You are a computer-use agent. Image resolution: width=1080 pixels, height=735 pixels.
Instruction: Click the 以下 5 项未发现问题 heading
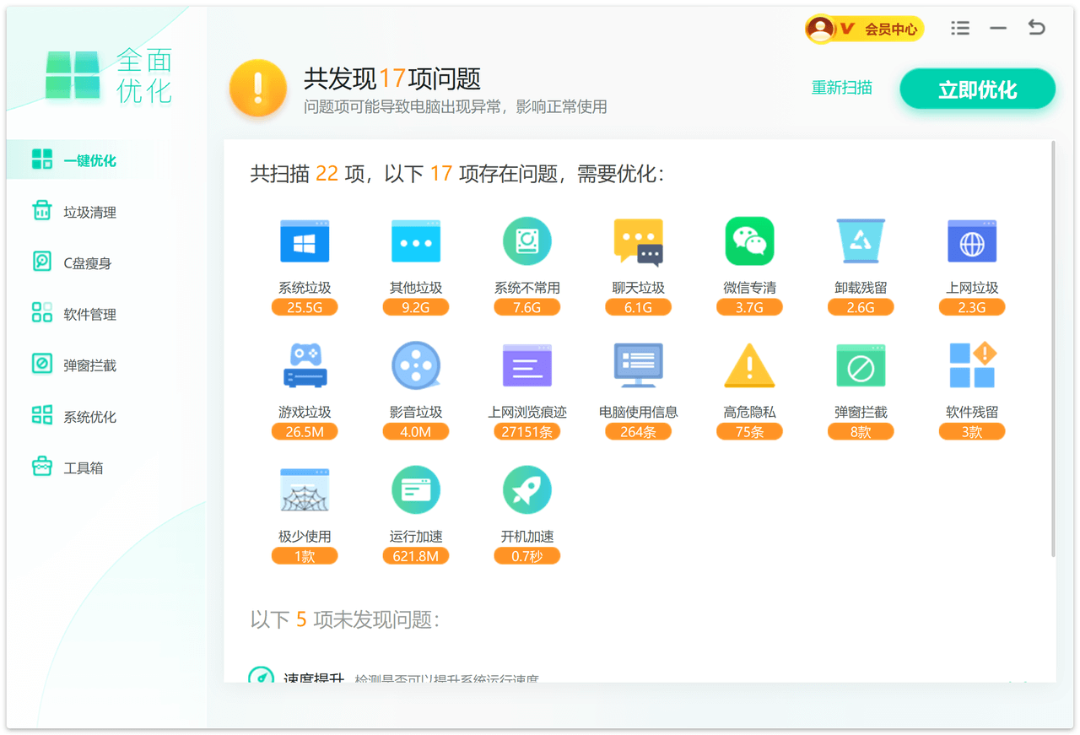click(x=344, y=619)
